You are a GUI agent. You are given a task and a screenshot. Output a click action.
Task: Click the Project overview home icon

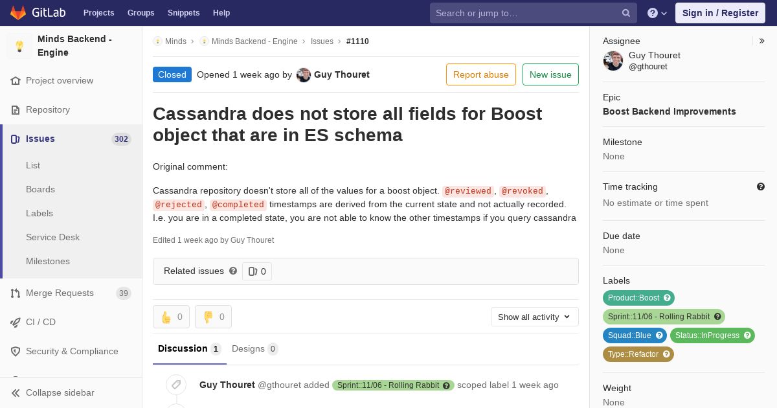click(x=16, y=81)
